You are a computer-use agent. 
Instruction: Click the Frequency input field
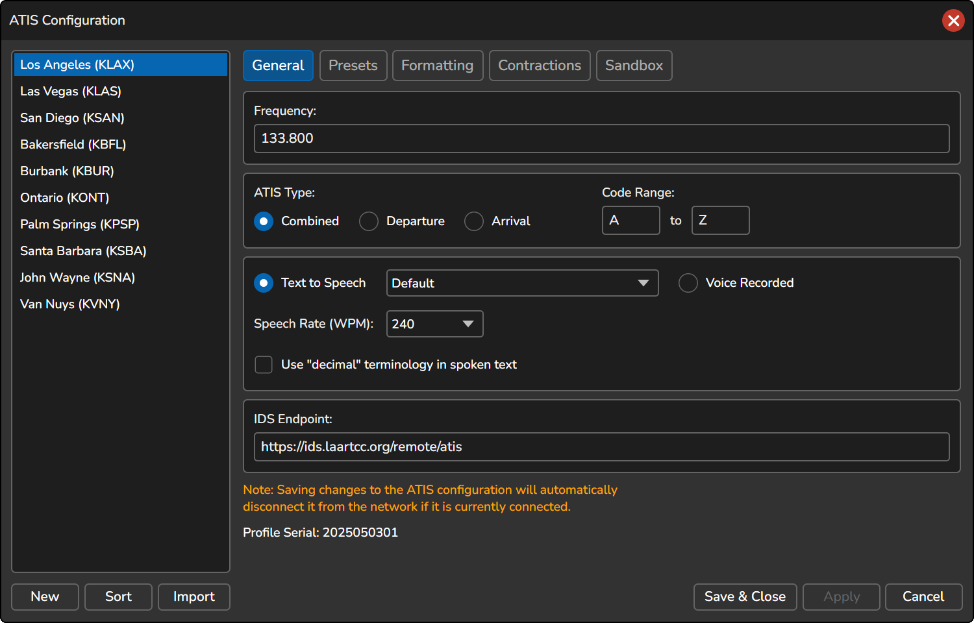pos(602,139)
